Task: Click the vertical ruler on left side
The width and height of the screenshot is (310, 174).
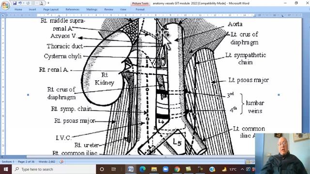Action: coord(3,86)
